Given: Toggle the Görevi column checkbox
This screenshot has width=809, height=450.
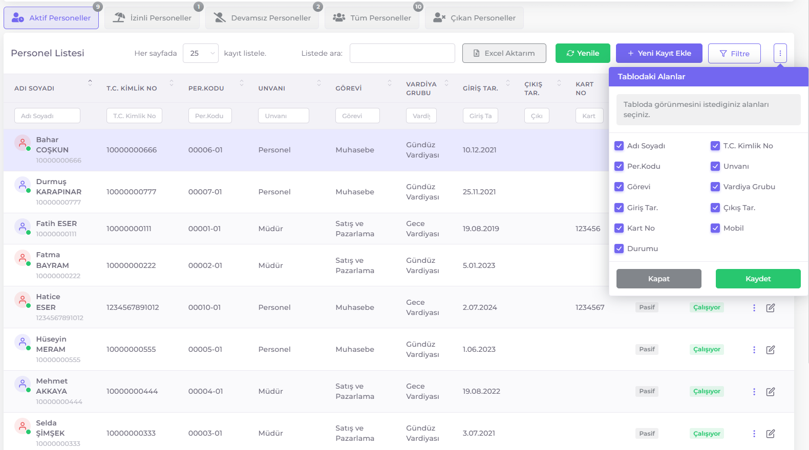Looking at the screenshot, I should point(619,187).
